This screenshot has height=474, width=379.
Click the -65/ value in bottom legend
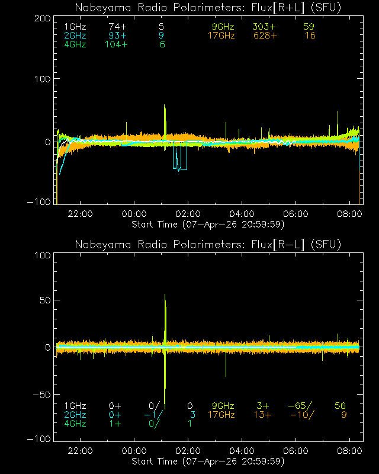click(300, 406)
